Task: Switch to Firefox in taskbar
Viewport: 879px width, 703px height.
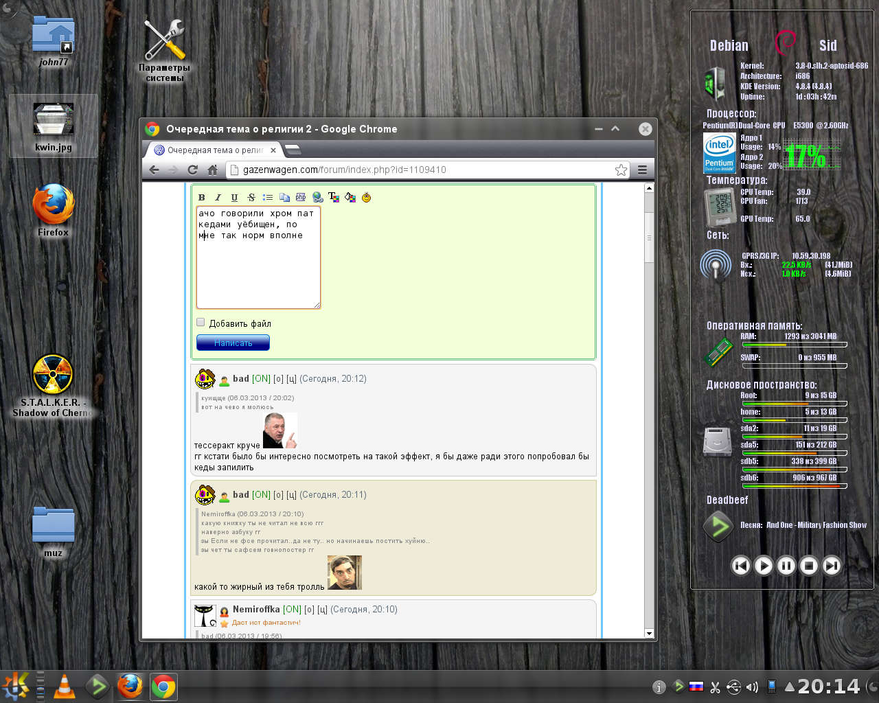Action: 130,686
